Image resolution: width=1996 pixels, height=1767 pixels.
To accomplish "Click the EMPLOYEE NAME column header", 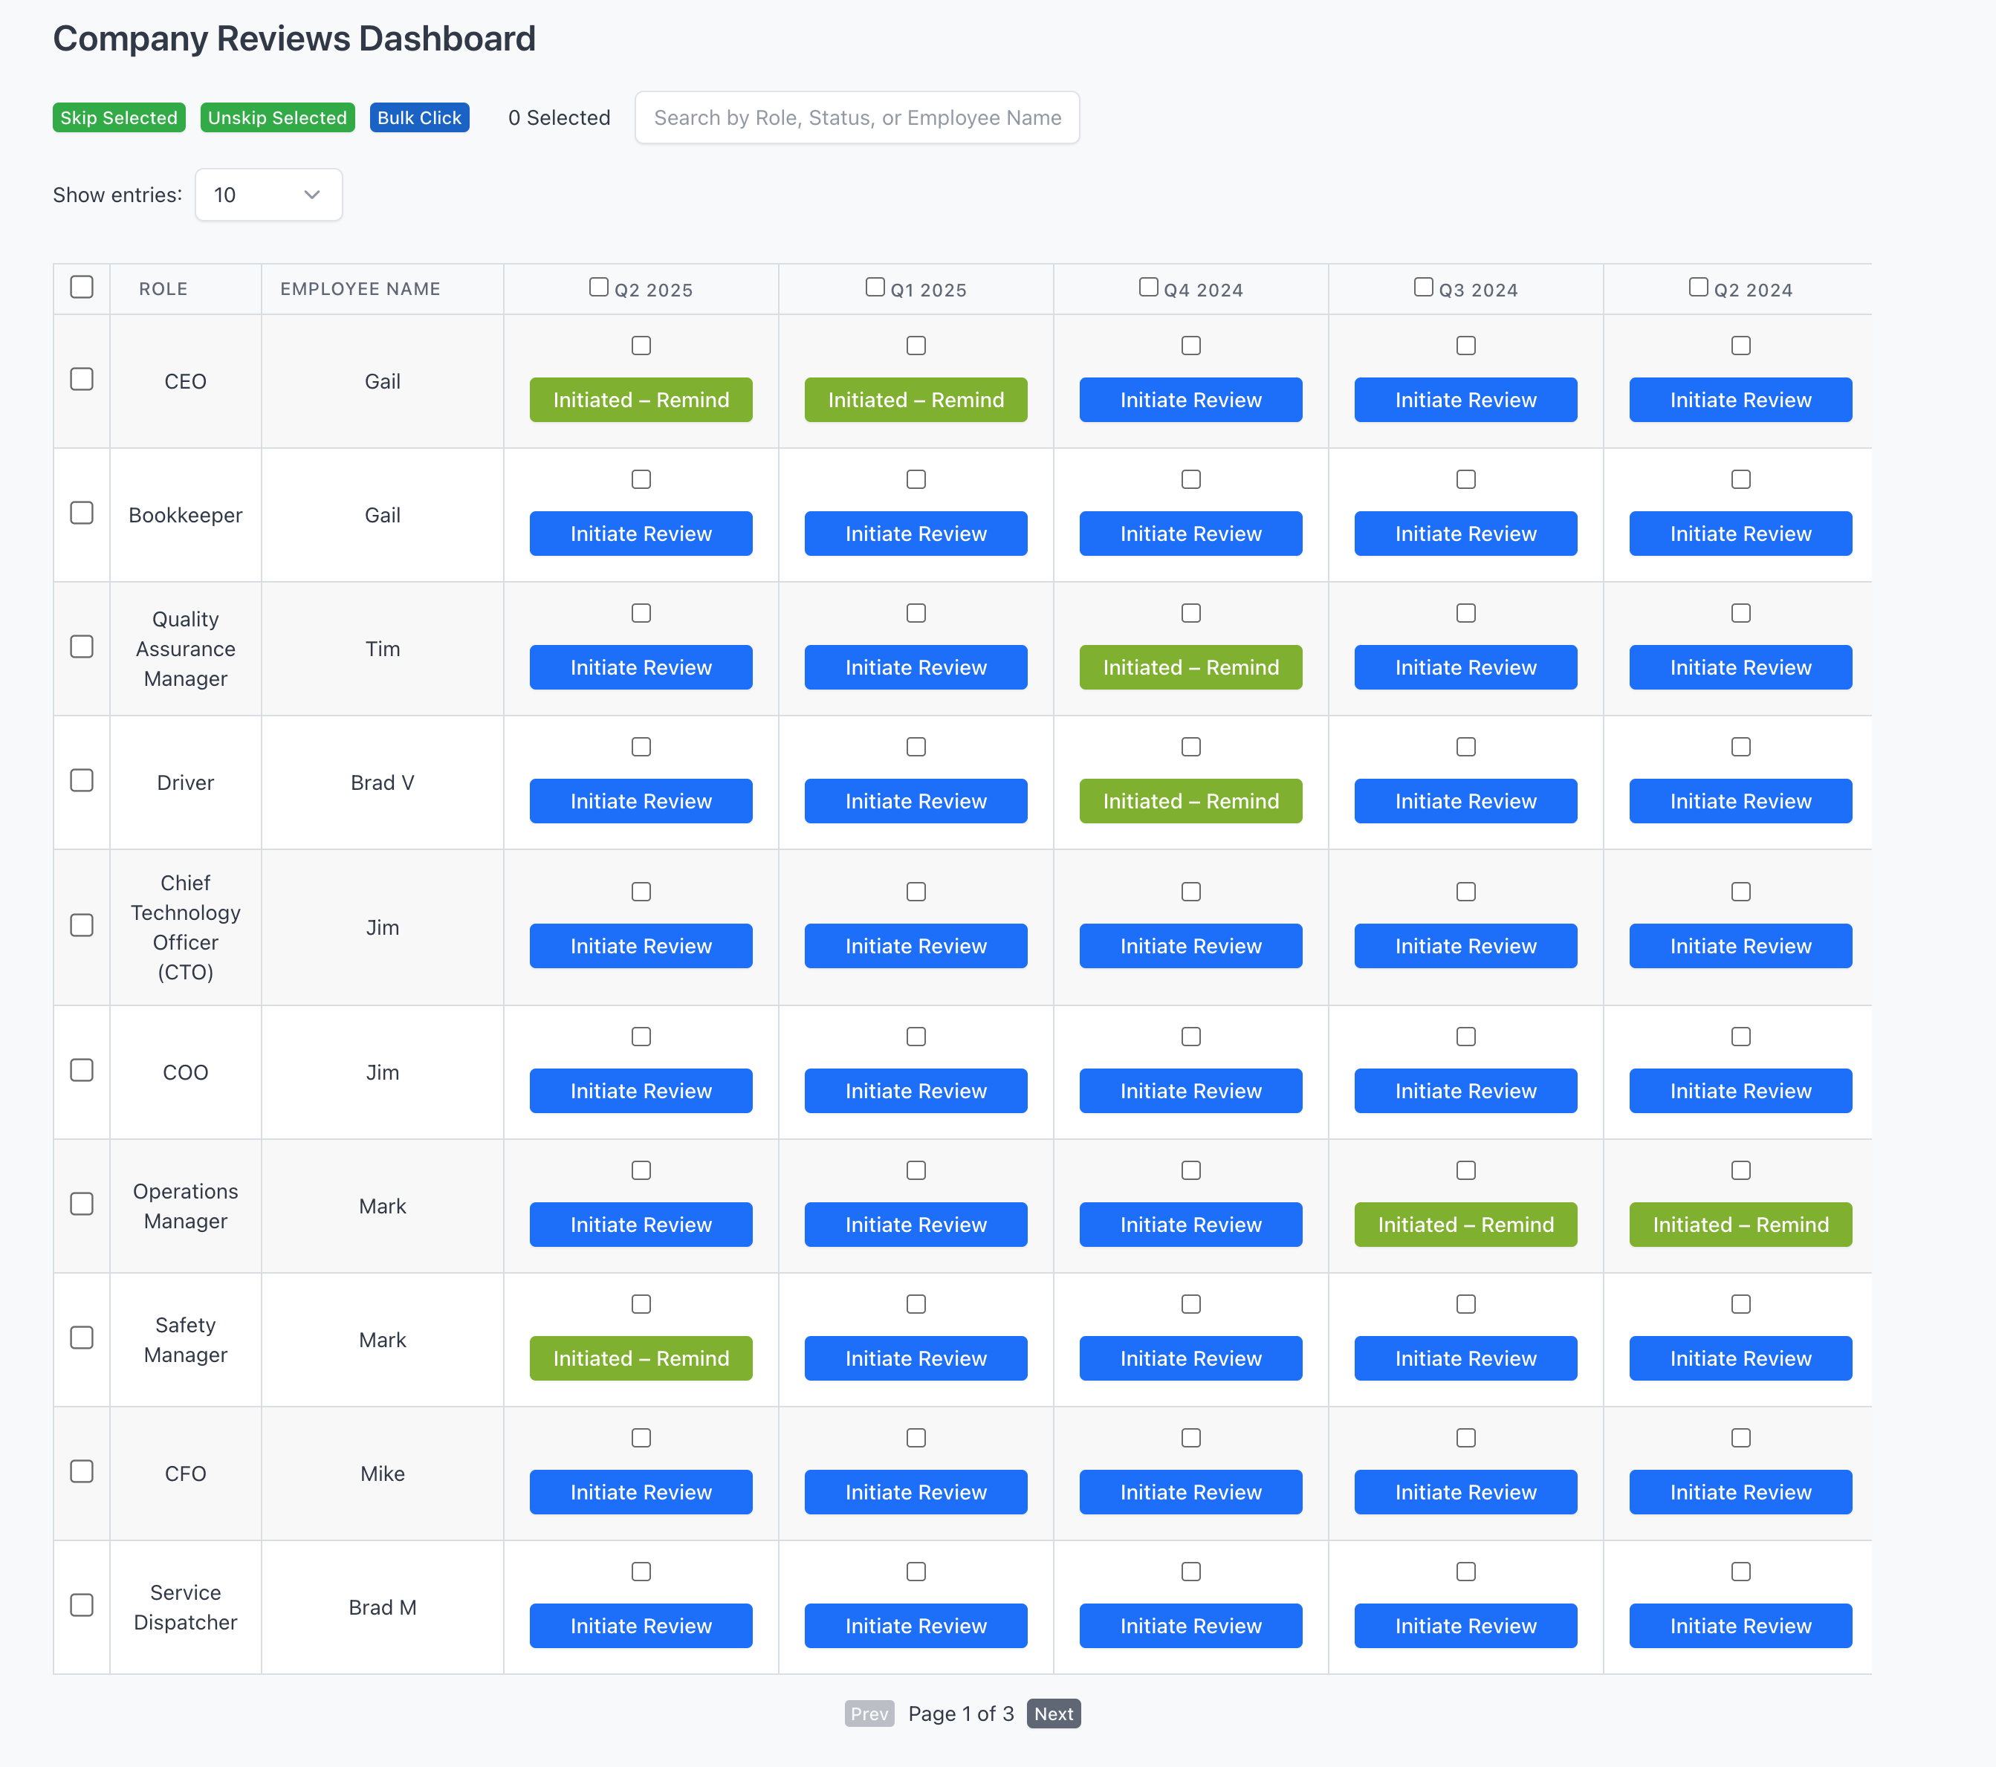I will point(360,289).
